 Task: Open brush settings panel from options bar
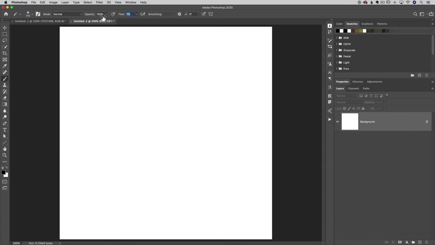pyautogui.click(x=38, y=14)
